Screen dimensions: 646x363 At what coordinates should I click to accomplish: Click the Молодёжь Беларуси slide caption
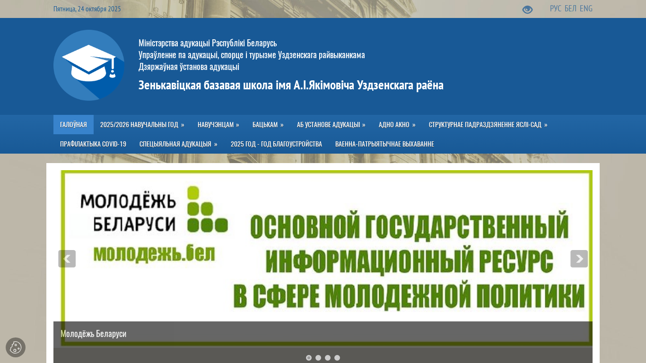(94, 334)
